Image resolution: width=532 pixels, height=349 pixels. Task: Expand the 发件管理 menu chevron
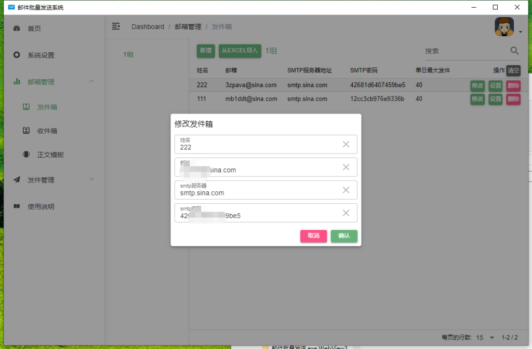click(91, 179)
